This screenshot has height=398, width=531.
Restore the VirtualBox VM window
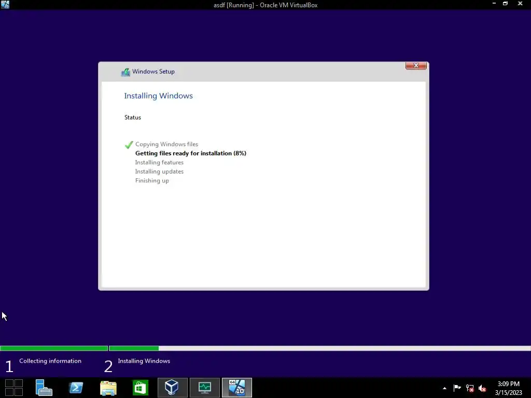click(x=505, y=4)
